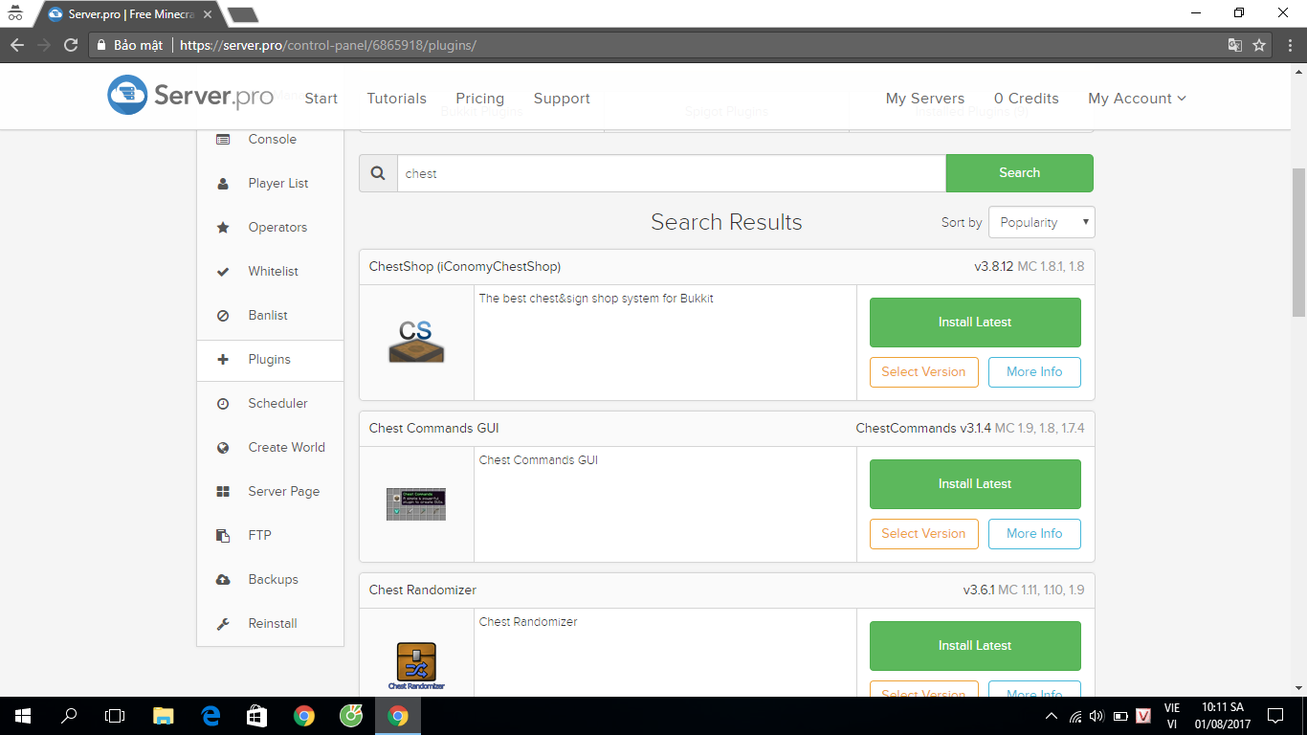
Task: Open the Player List sidebar item
Action: point(270,184)
